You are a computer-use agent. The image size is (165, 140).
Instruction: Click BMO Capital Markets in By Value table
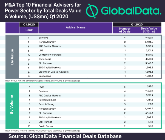[x=50, y=68]
